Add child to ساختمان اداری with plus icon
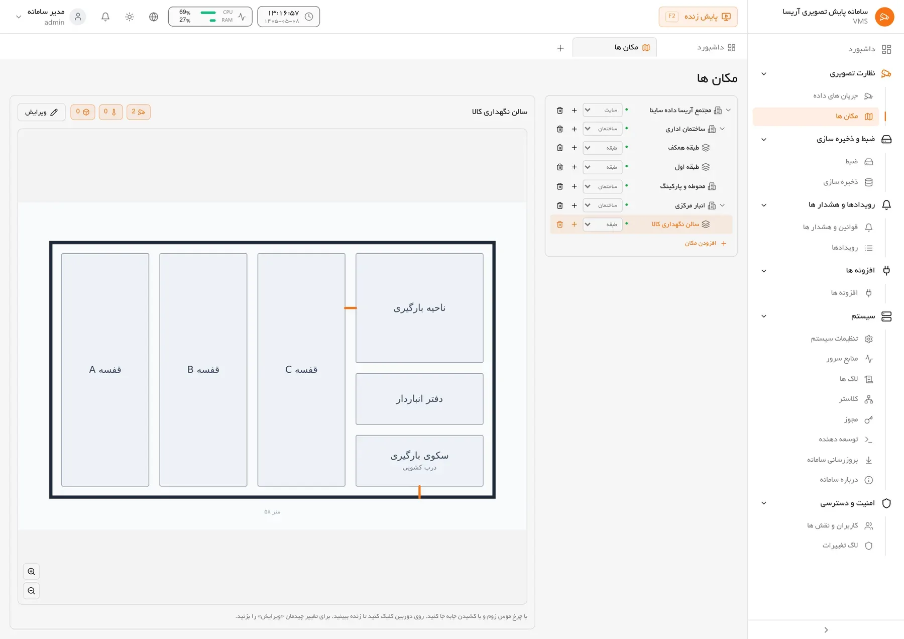Image resolution: width=904 pixels, height=639 pixels. (574, 129)
